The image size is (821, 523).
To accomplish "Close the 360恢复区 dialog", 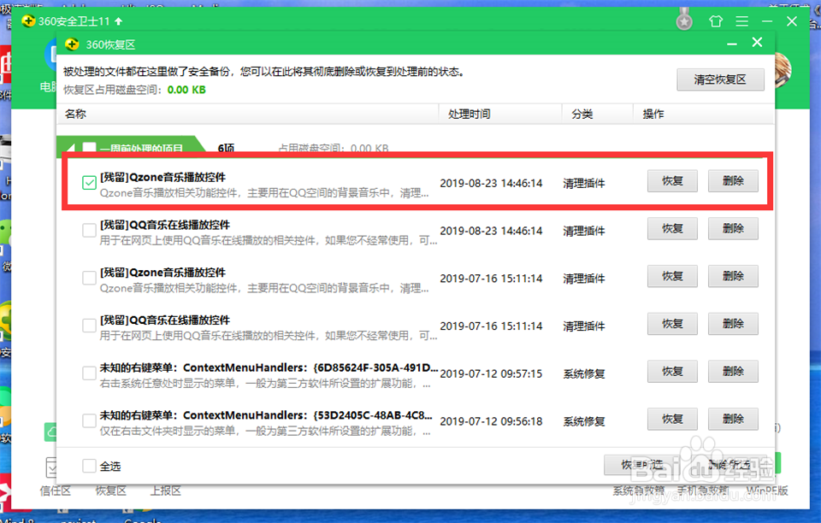I will pyautogui.click(x=757, y=43).
